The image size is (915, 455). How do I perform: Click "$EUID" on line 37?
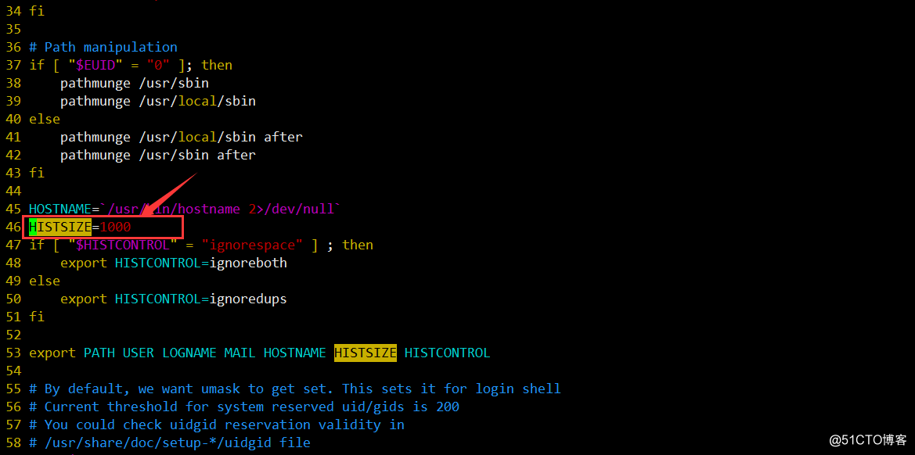point(95,65)
